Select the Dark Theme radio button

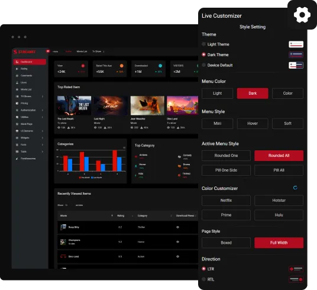(203, 54)
